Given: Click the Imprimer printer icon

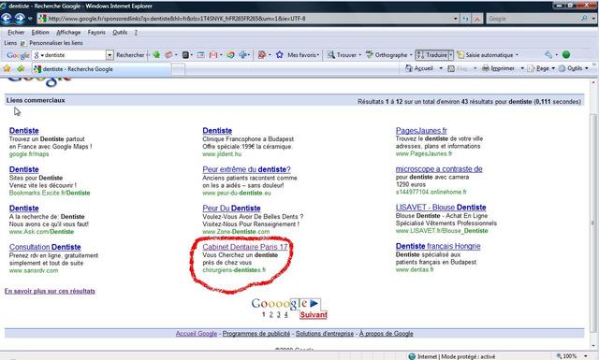Looking at the screenshot, I should pos(486,68).
